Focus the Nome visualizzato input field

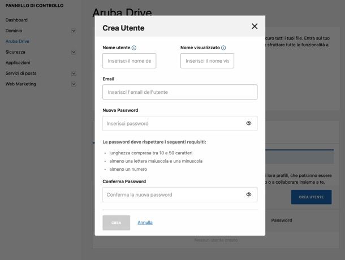click(207, 60)
